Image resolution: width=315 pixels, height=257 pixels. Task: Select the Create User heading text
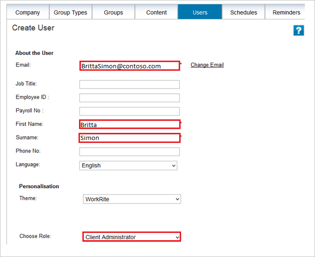tap(33, 28)
